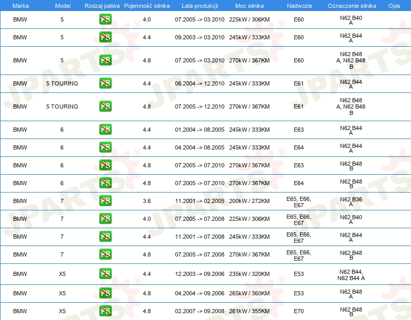Click the Rodzaj paliwa column header
The image size is (411, 320).
(102, 5)
